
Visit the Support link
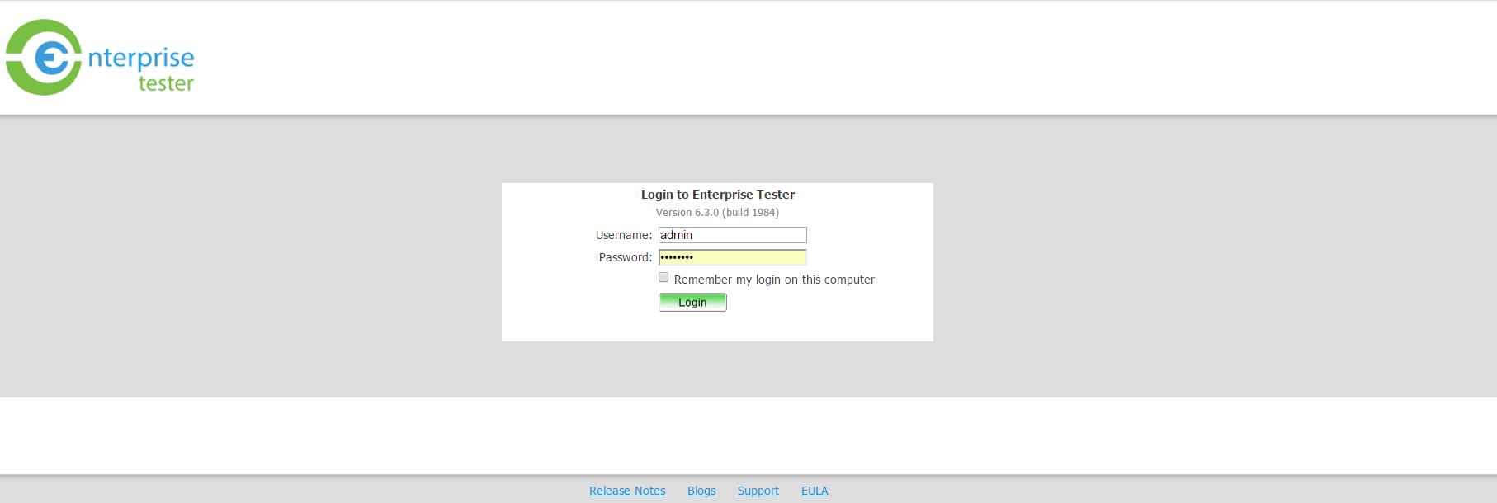click(758, 491)
